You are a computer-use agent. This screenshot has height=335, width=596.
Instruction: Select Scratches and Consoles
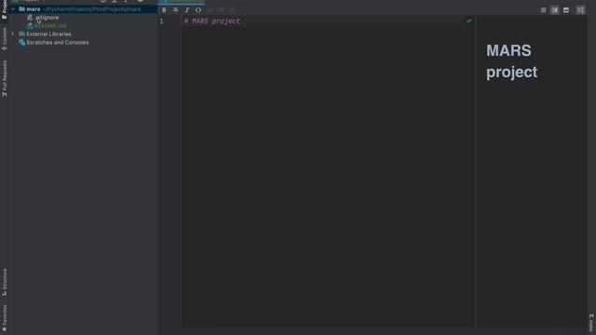58,43
